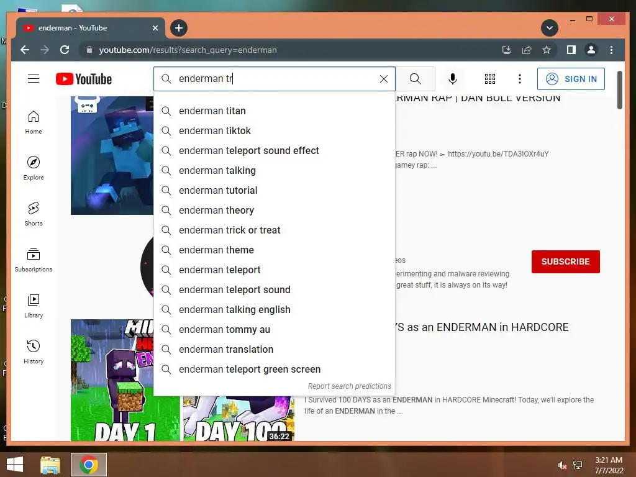Open YouTube settings three-dot menu

[520, 79]
